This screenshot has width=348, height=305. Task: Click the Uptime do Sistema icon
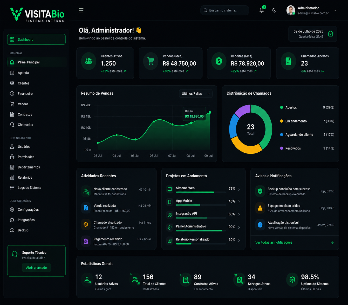click(292, 280)
